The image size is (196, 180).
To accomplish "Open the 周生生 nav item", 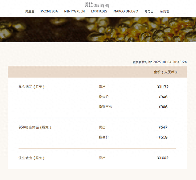I will (x=30, y=11).
